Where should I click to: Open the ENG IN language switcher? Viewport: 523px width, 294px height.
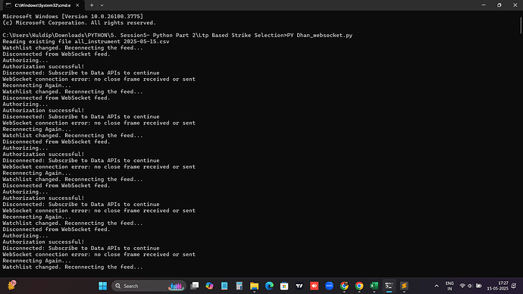click(x=449, y=286)
